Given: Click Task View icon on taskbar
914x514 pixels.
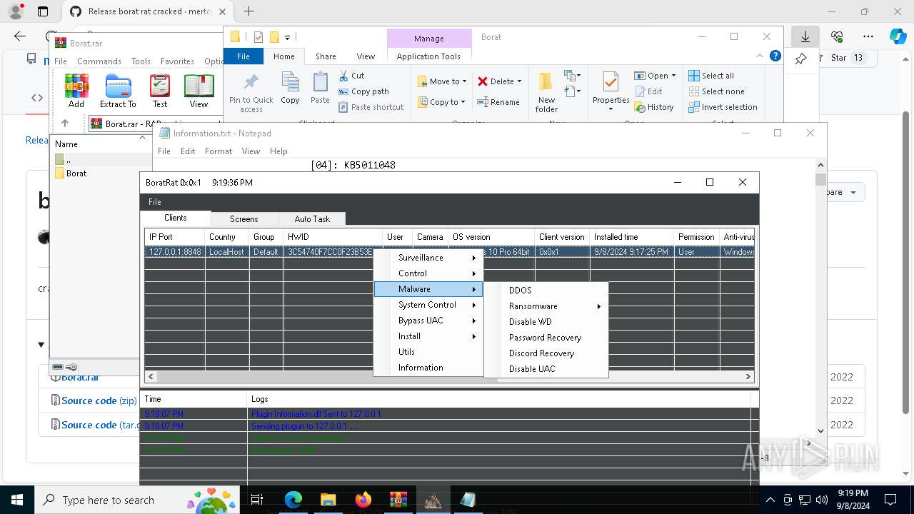Looking at the screenshot, I should [x=257, y=500].
